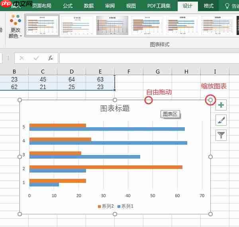Choose the second chart style thumbnail
The image size is (239, 227).
click(x=77, y=25)
